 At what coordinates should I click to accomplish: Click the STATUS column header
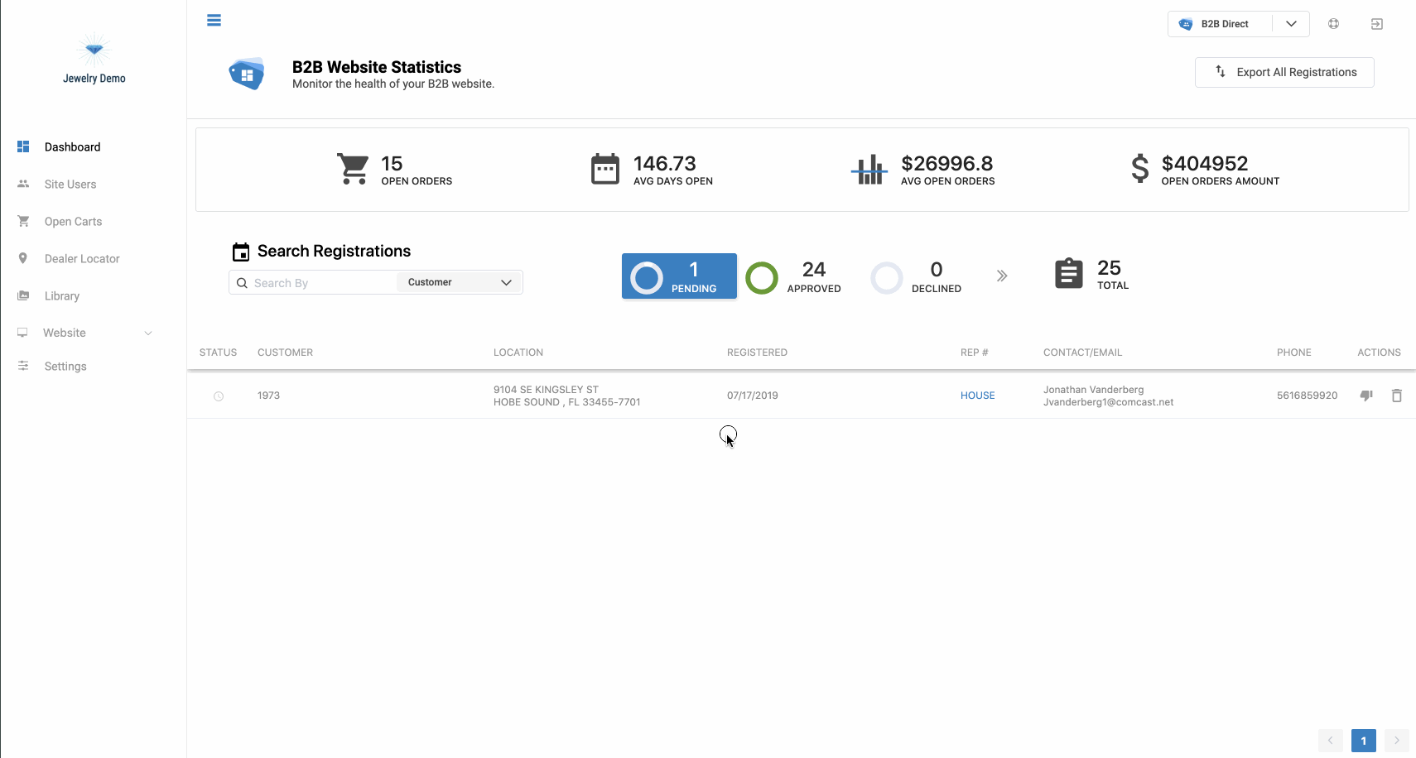point(219,353)
